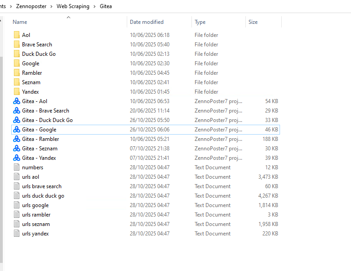Viewport: 351px width, 271px height.
Task: Click the Type column header
Action: (x=200, y=22)
